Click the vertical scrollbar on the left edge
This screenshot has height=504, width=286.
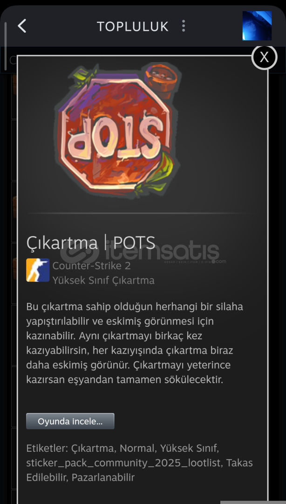pyautogui.click(x=5, y=46)
